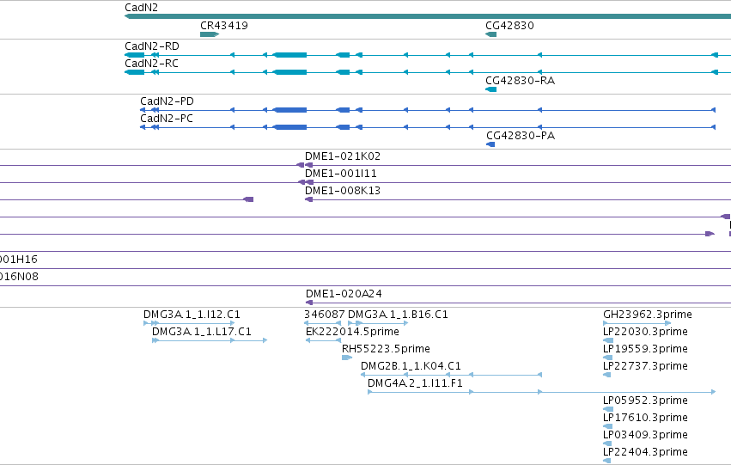The image size is (731, 465).
Task: Click the CG42830-RA transcript label
Action: click(521, 80)
